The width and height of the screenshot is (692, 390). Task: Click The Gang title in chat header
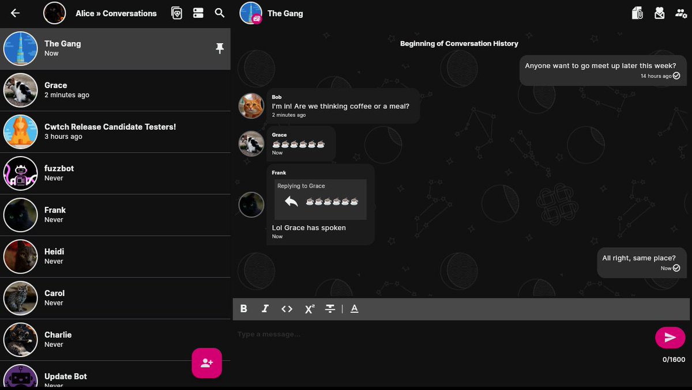(x=285, y=13)
